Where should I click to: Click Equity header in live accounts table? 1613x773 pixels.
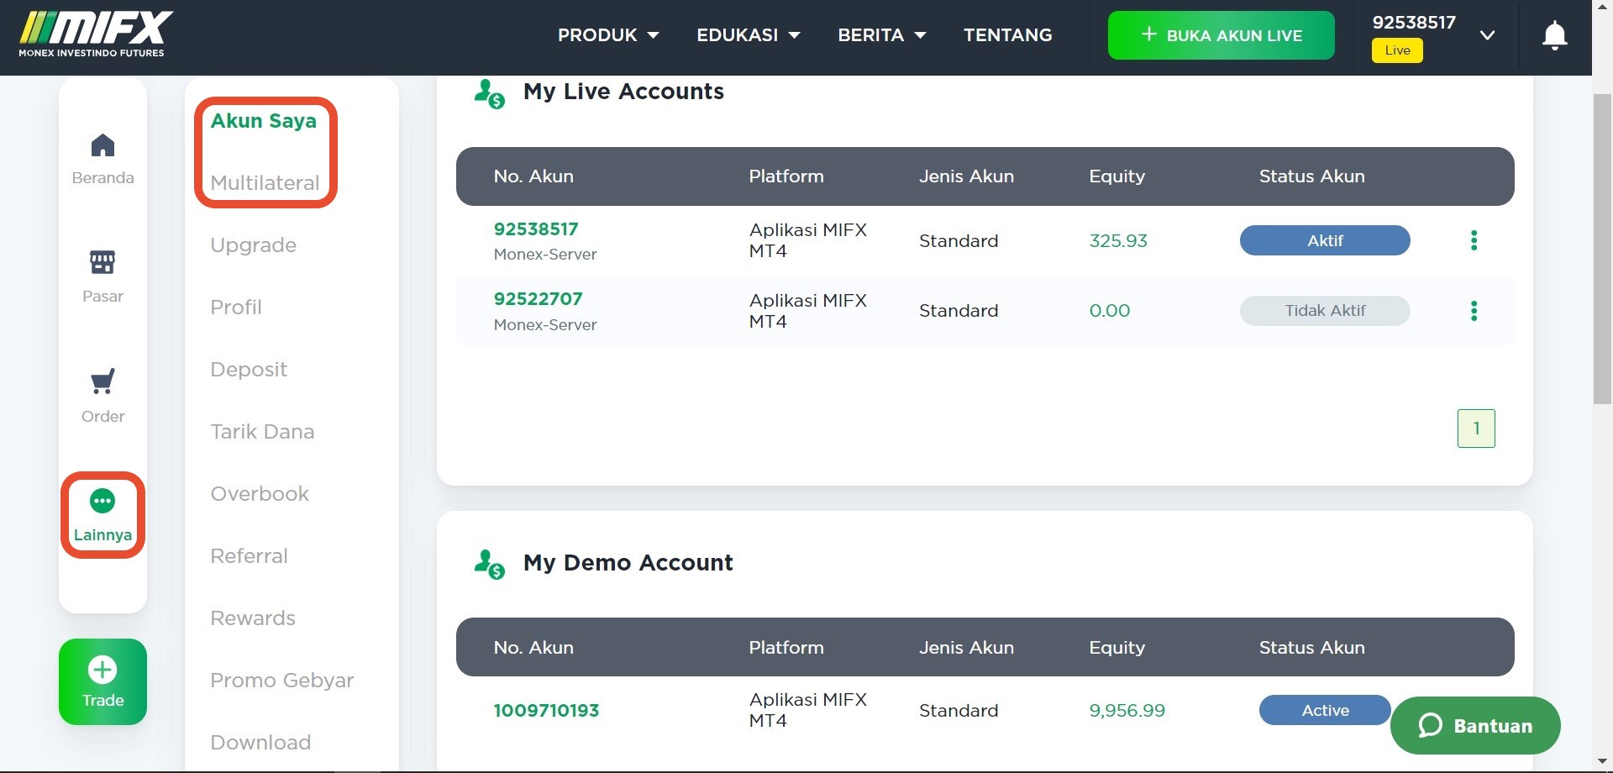click(1116, 176)
